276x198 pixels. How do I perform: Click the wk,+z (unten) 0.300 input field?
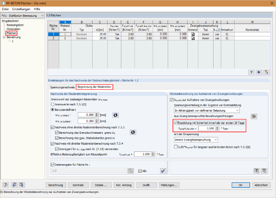coord(86,121)
